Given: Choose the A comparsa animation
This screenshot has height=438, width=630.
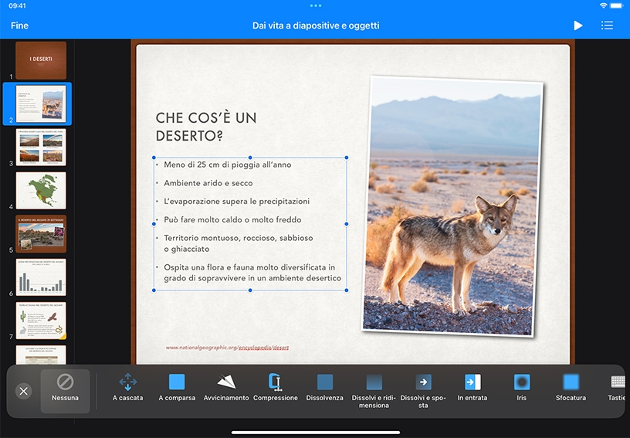Looking at the screenshot, I should pos(177,387).
